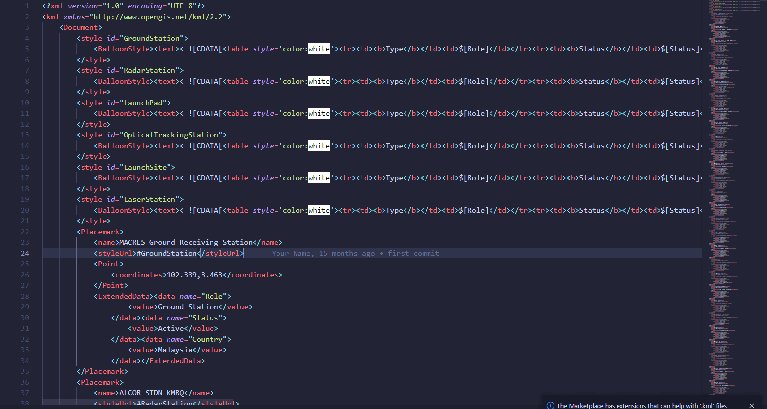This screenshot has height=409, width=767.
Task: Click the value 'Ground Station' on line 29
Action: pos(188,307)
